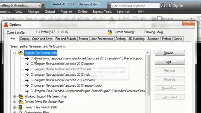Image resolution: width=201 pixels, height=113 pixels.
Task: Select the FusionPlugin2013.bundle path
Action: tap(88, 91)
